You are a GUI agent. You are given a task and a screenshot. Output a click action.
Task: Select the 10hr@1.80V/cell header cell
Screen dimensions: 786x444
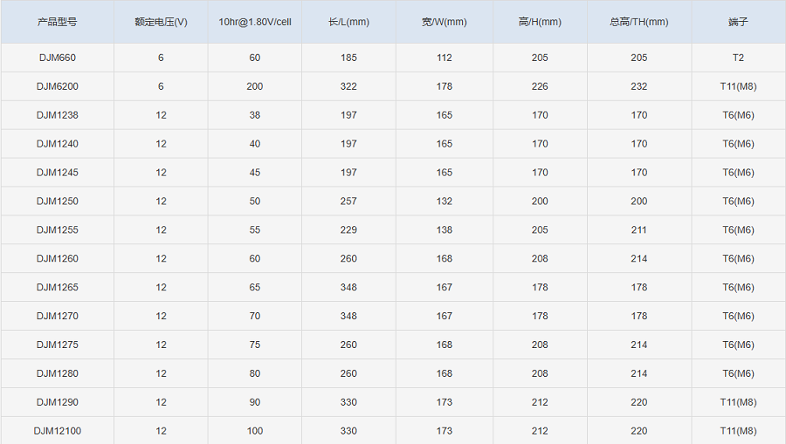[x=255, y=22]
